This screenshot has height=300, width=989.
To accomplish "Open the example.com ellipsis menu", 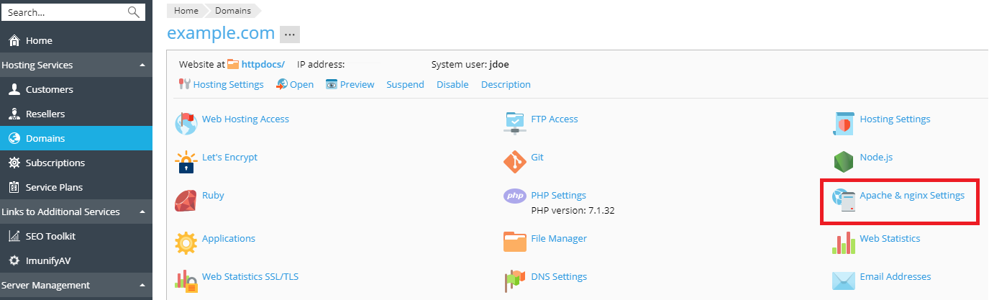I will (x=289, y=35).
